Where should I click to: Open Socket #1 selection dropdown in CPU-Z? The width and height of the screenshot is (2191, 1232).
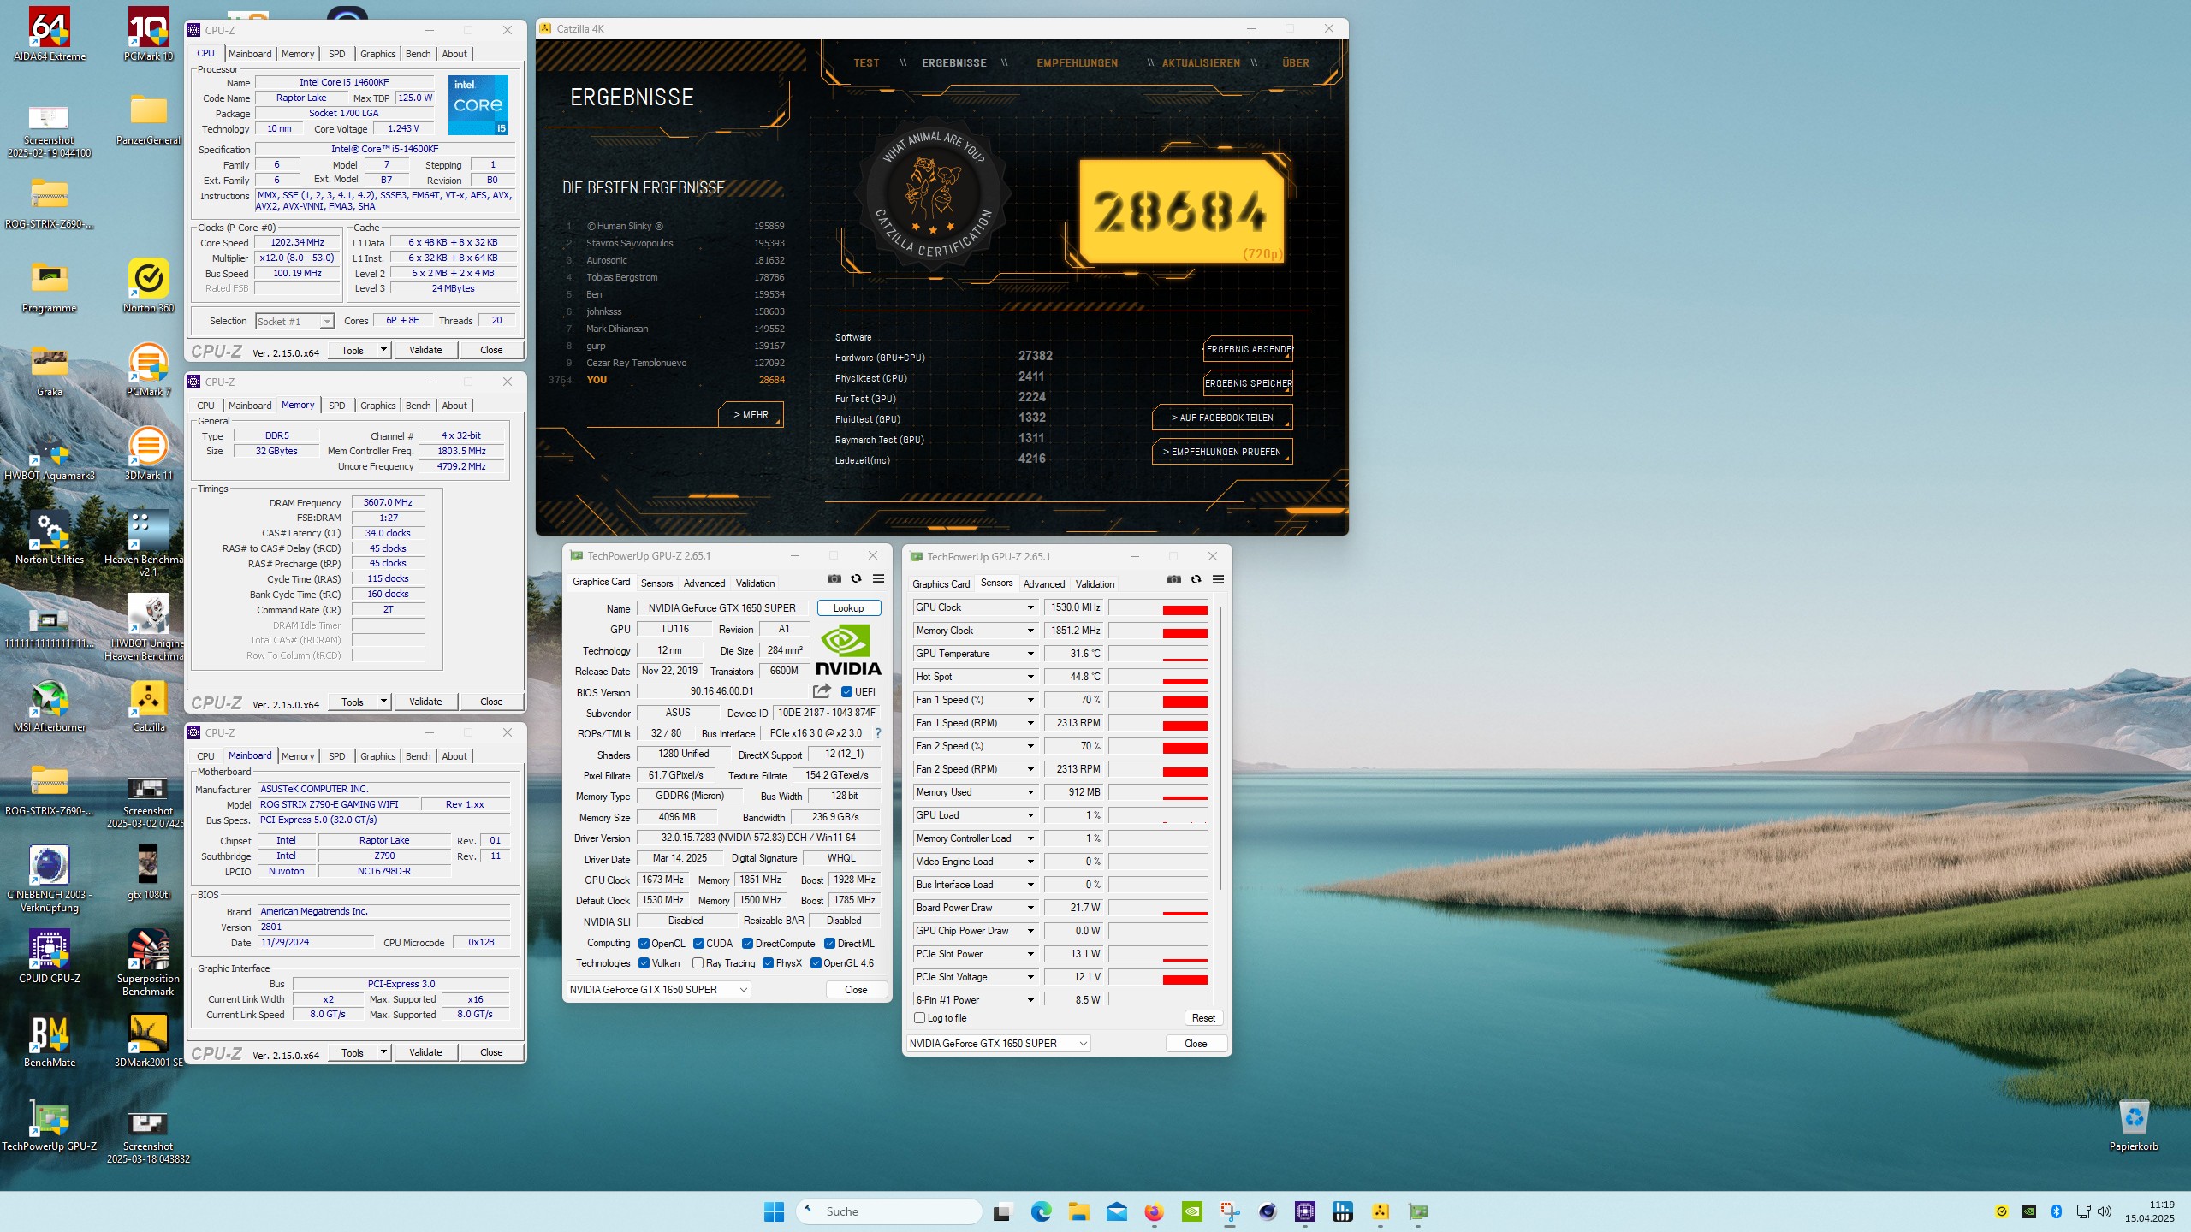tap(294, 322)
